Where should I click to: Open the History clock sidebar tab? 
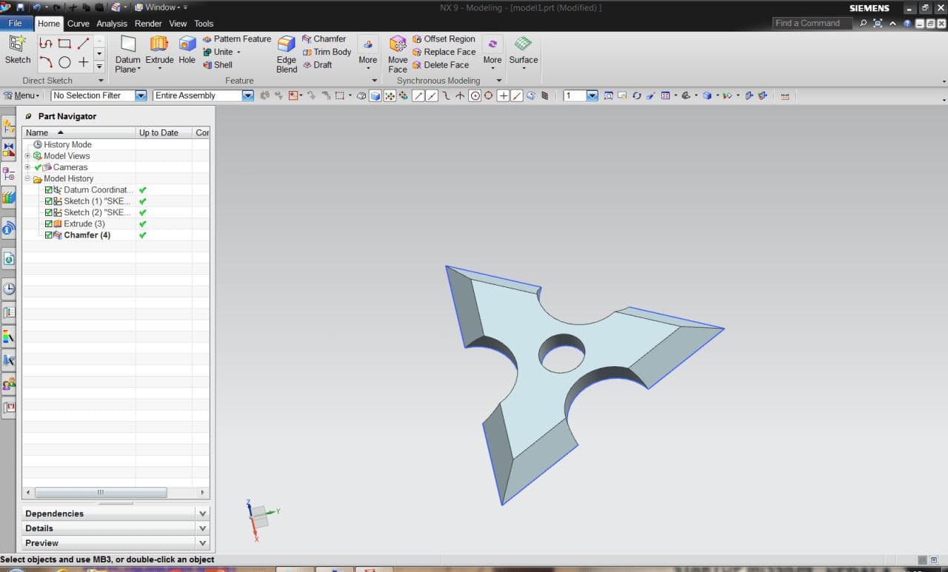[8, 289]
